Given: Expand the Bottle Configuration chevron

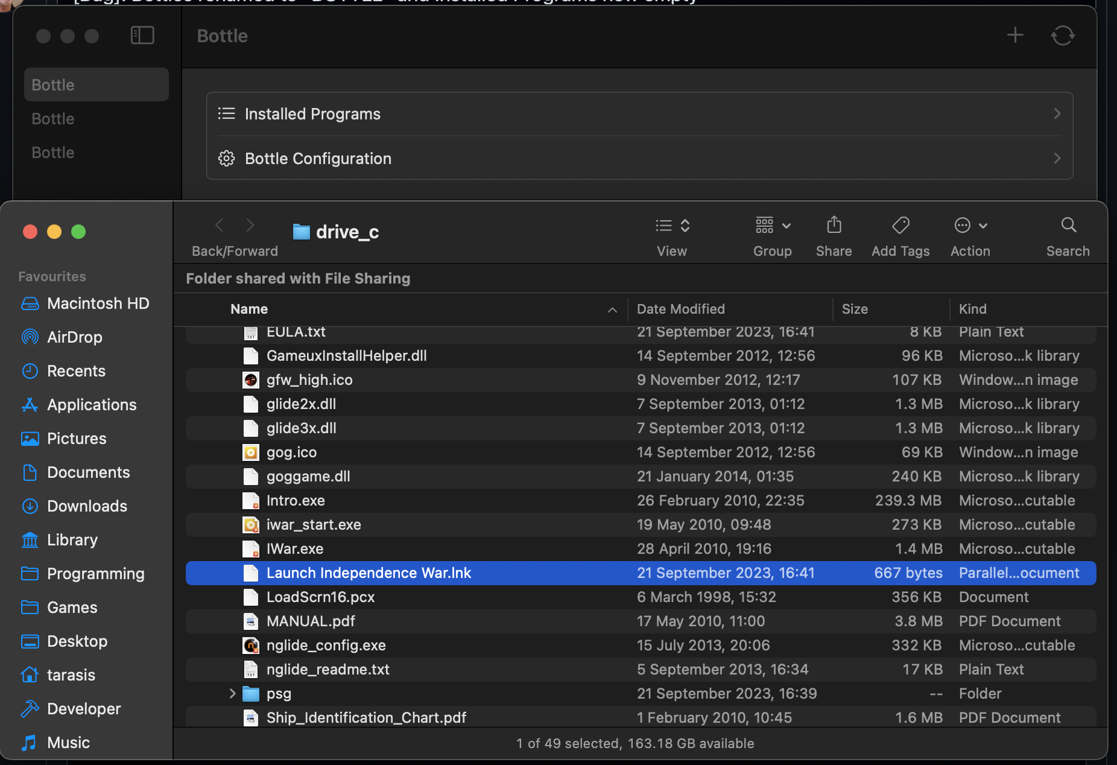Looking at the screenshot, I should tap(1057, 158).
